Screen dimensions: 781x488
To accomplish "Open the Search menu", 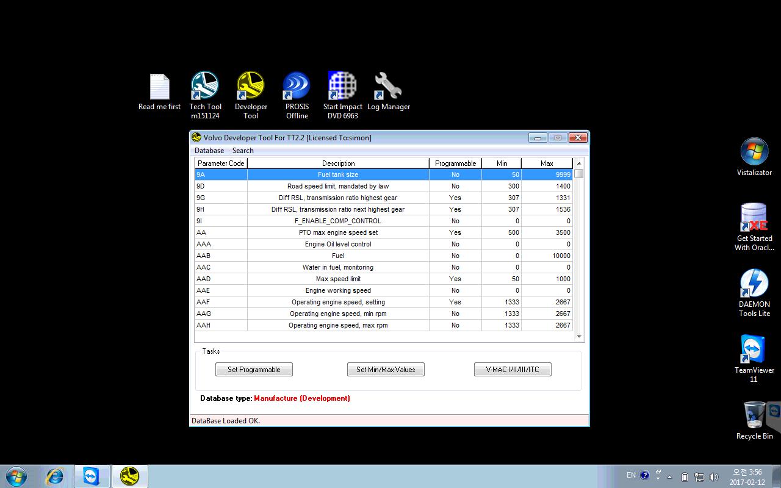I will [x=243, y=151].
